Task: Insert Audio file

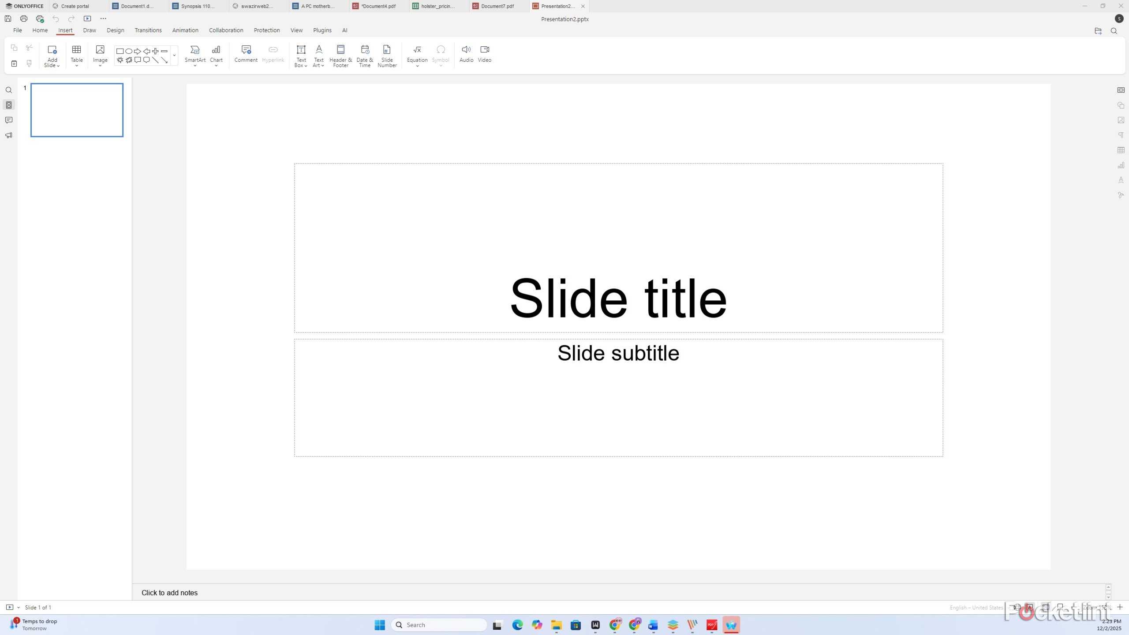Action: tap(466, 54)
